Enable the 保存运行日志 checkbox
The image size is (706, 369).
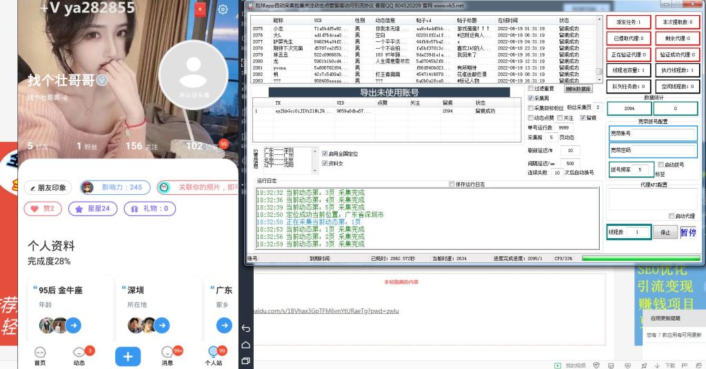coord(452,184)
